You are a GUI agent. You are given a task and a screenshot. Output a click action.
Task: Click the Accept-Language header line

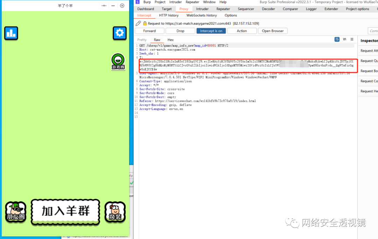click(x=161, y=109)
